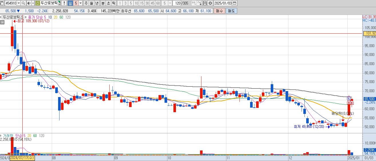Select interval preset 15
Viewport: 376px width, 161px height.
pos(142,3)
